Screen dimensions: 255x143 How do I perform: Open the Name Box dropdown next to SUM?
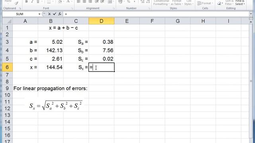39,14
